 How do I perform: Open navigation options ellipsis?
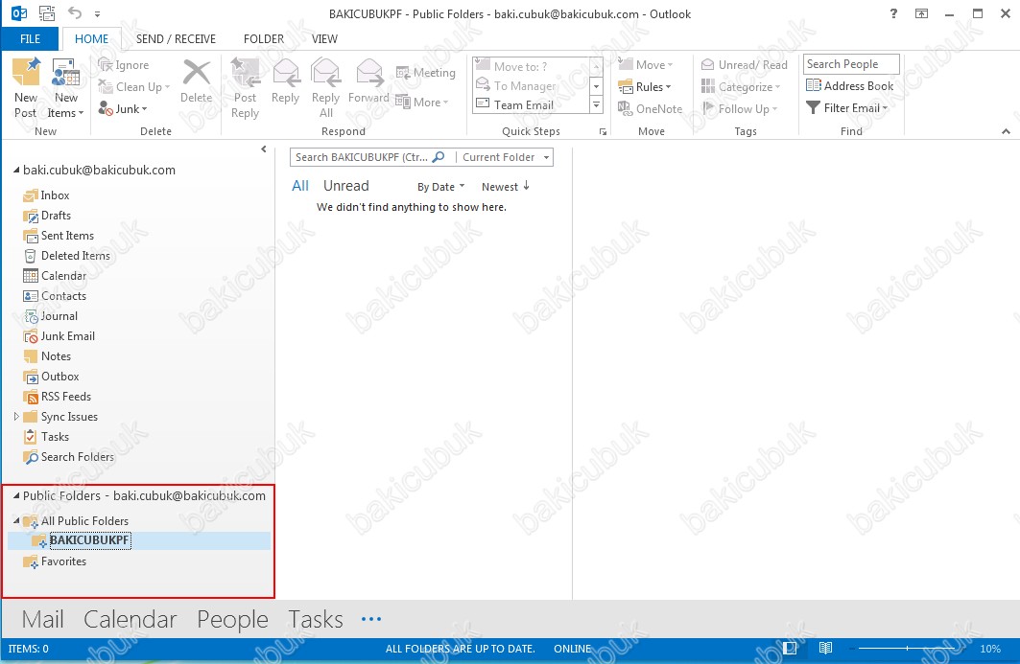click(x=370, y=619)
